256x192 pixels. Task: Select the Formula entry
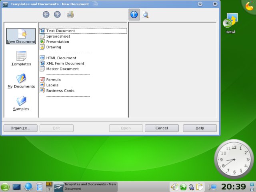[x=54, y=80]
